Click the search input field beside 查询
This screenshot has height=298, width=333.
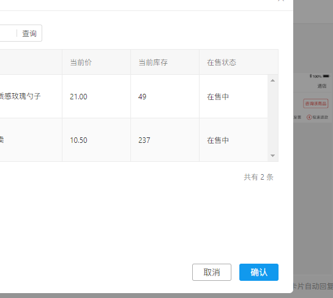coord(8,33)
